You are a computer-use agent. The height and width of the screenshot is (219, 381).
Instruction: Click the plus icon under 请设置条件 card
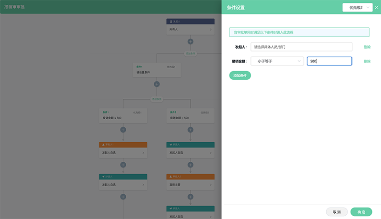157,84
